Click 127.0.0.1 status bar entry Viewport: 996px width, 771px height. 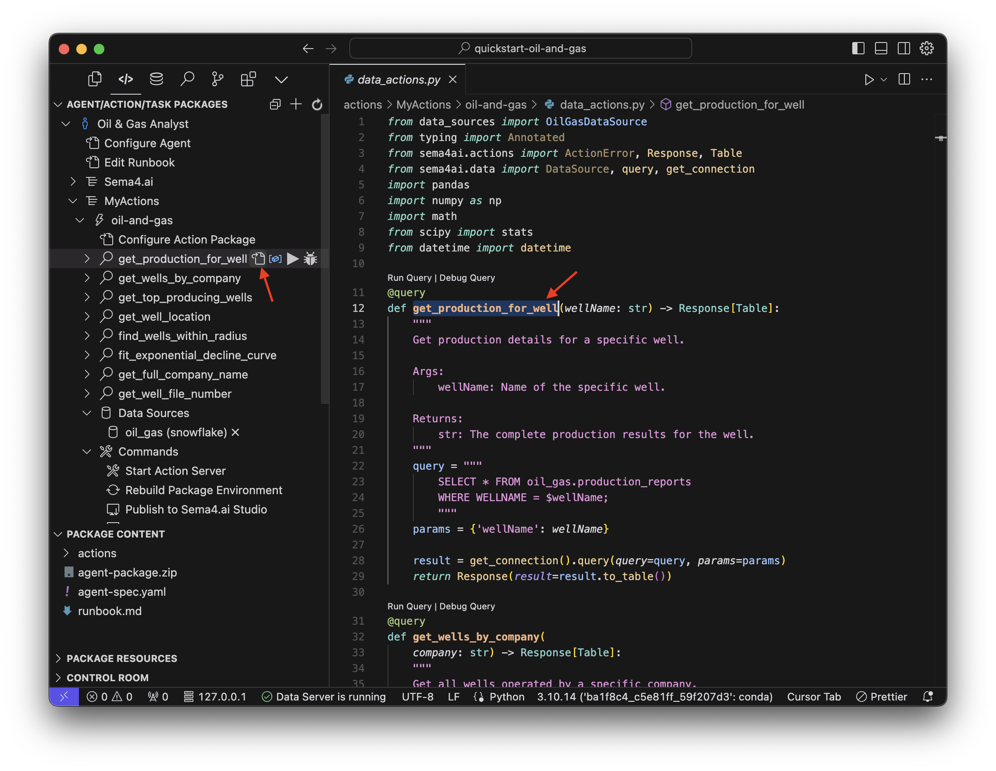point(215,697)
